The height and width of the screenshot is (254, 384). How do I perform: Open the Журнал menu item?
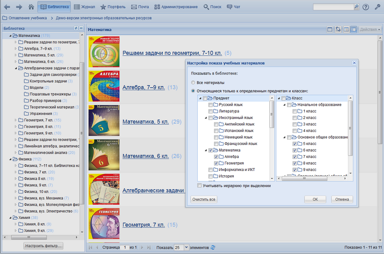[x=84, y=7]
